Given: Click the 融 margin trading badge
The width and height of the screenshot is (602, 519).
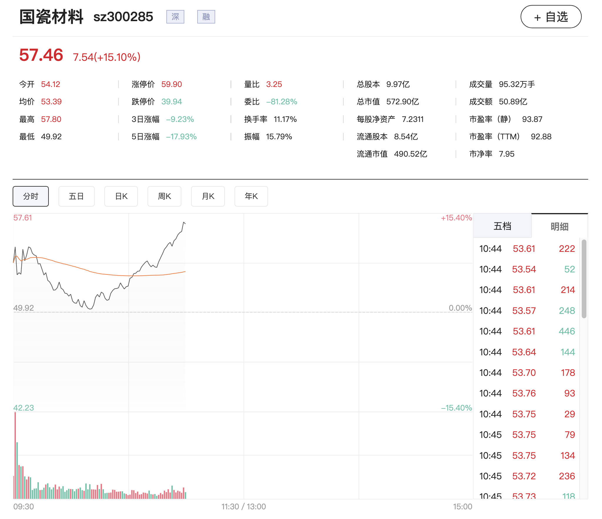Looking at the screenshot, I should pos(206,17).
